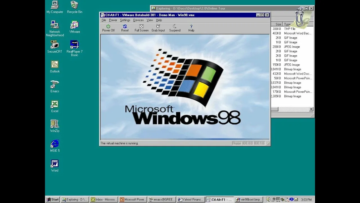This screenshot has width=360, height=203.
Task: Click the 175KB Microsoft PowerPoint row
Action: point(292,92)
